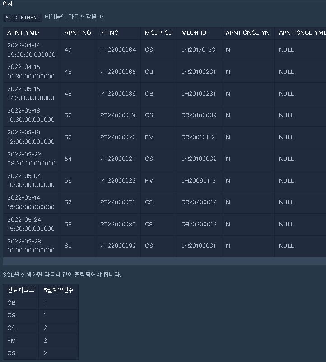Screen dimensions: 326x362
Task: Click patient number PT22000065
Action: point(118,72)
